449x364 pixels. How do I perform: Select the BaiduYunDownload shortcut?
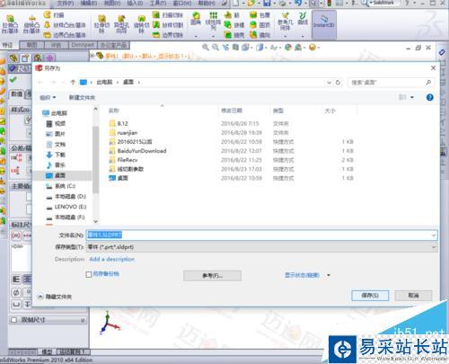(137, 151)
